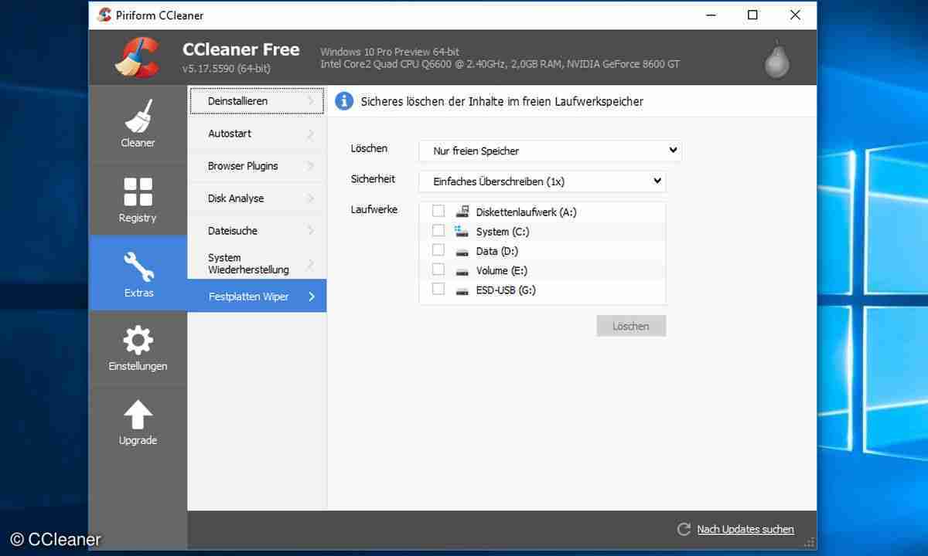Screen dimensions: 928x556
Task: Open the Deinstallieren menu entry
Action: [237, 100]
